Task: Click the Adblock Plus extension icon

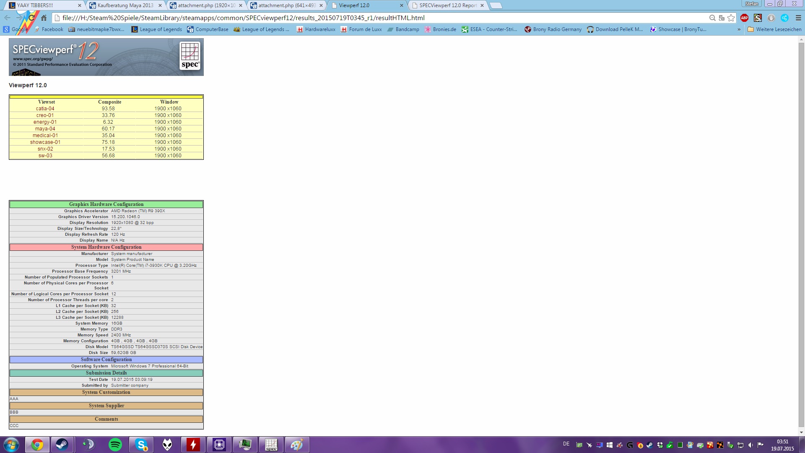Action: coord(745,18)
